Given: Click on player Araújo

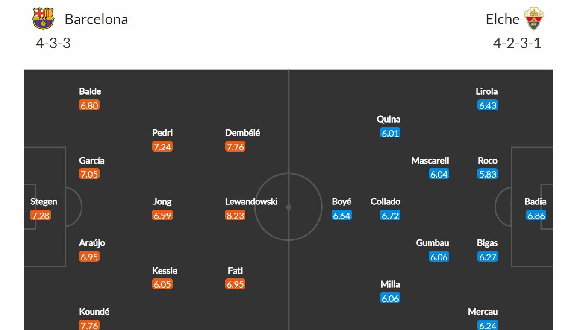Looking at the screenshot, I should pyautogui.click(x=92, y=243).
